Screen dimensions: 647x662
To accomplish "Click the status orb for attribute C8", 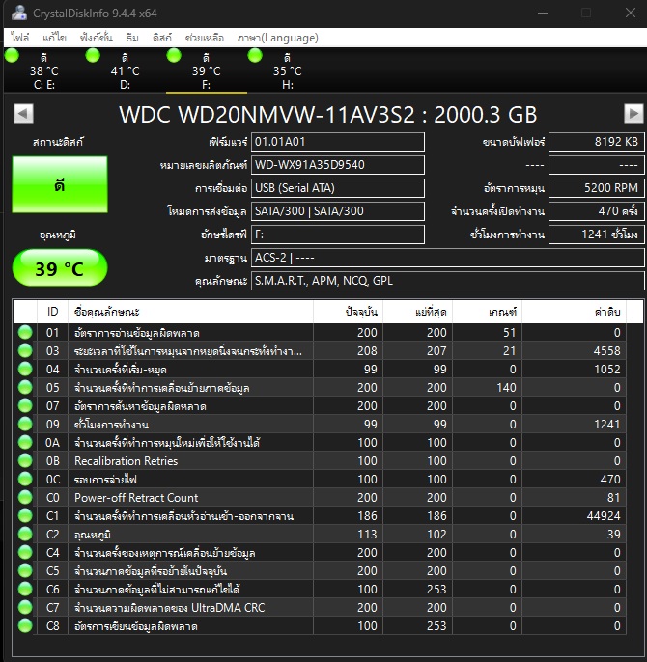I will pyautogui.click(x=25, y=626).
